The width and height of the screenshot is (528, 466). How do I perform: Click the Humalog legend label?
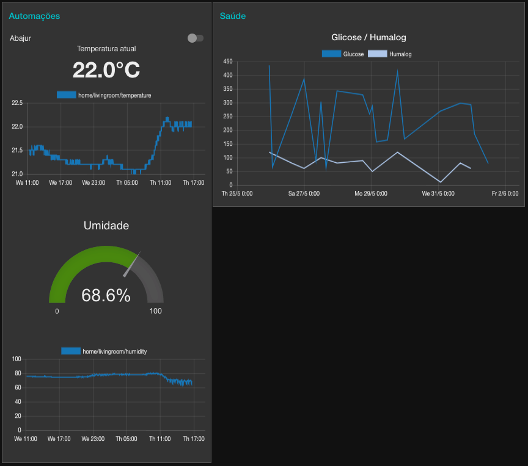pyautogui.click(x=400, y=54)
